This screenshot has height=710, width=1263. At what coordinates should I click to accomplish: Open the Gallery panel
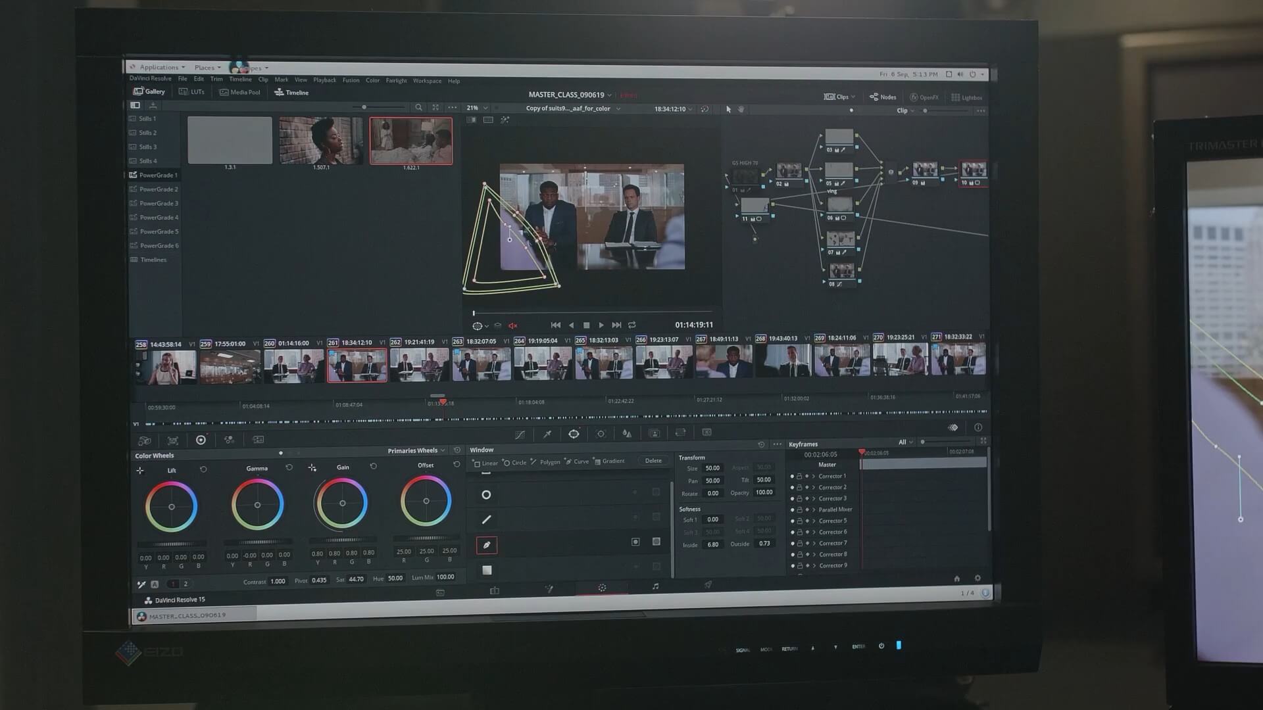(149, 91)
